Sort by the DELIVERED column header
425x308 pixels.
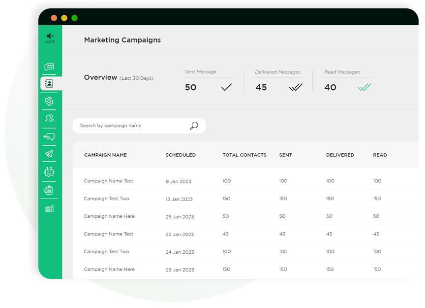point(340,155)
